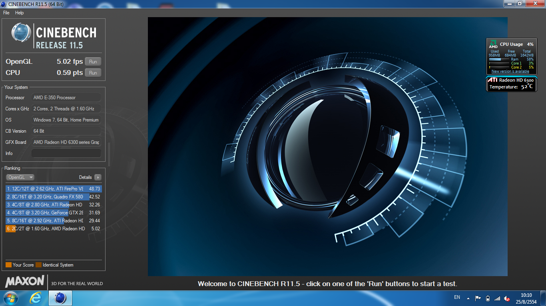This screenshot has height=306, width=546.
Task: Click the AMD logo in CPU gadget
Action: pyautogui.click(x=493, y=44)
